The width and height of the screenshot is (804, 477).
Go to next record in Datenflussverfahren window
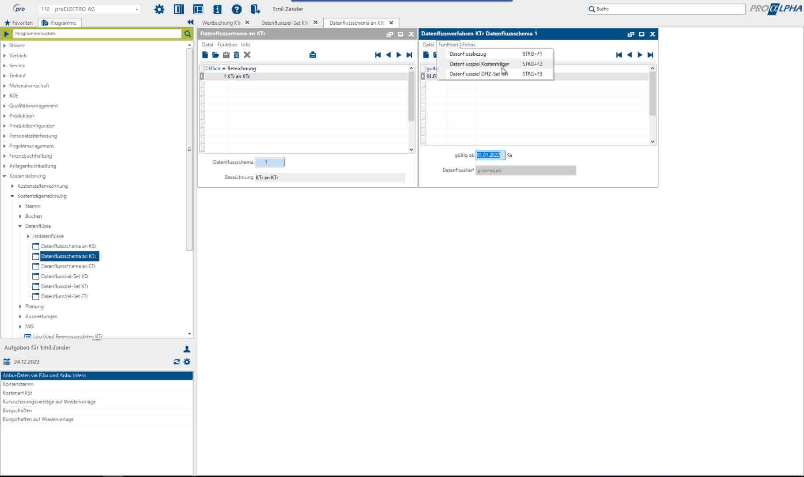(640, 55)
